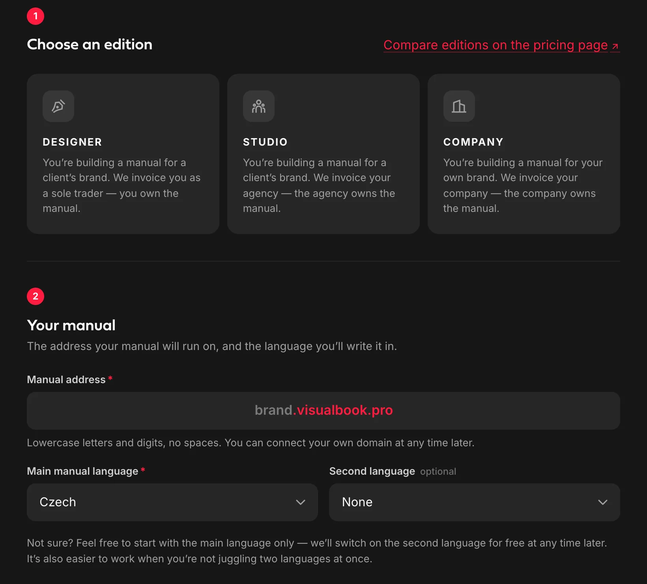Image resolution: width=647 pixels, height=584 pixels.
Task: Click the 'Main manual language' label
Action: 82,471
